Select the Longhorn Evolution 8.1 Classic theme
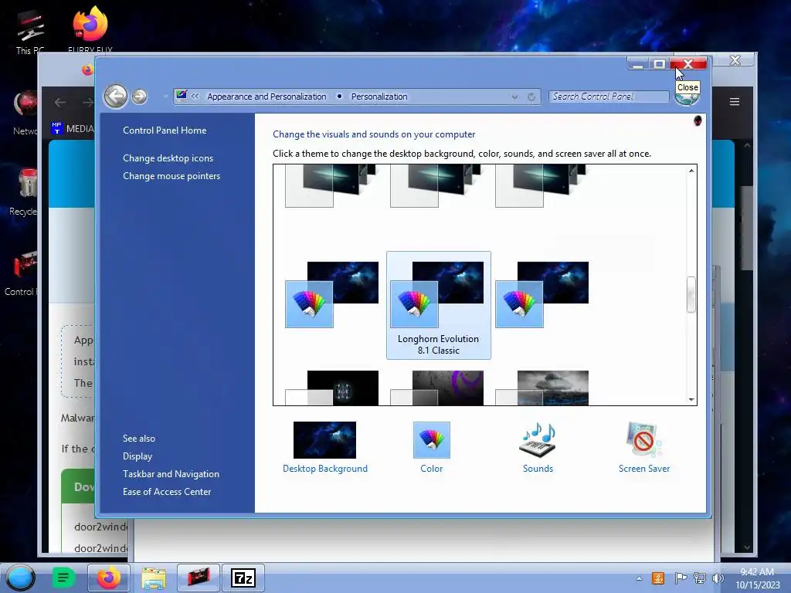 439,305
